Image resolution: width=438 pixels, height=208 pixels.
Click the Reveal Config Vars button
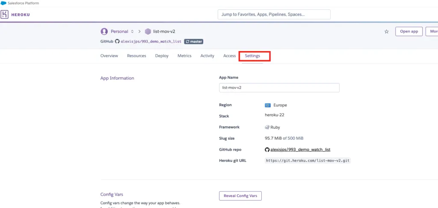pyautogui.click(x=240, y=196)
